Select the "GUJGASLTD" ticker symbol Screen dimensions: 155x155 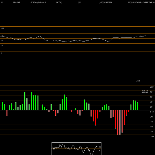coord(106,2)
